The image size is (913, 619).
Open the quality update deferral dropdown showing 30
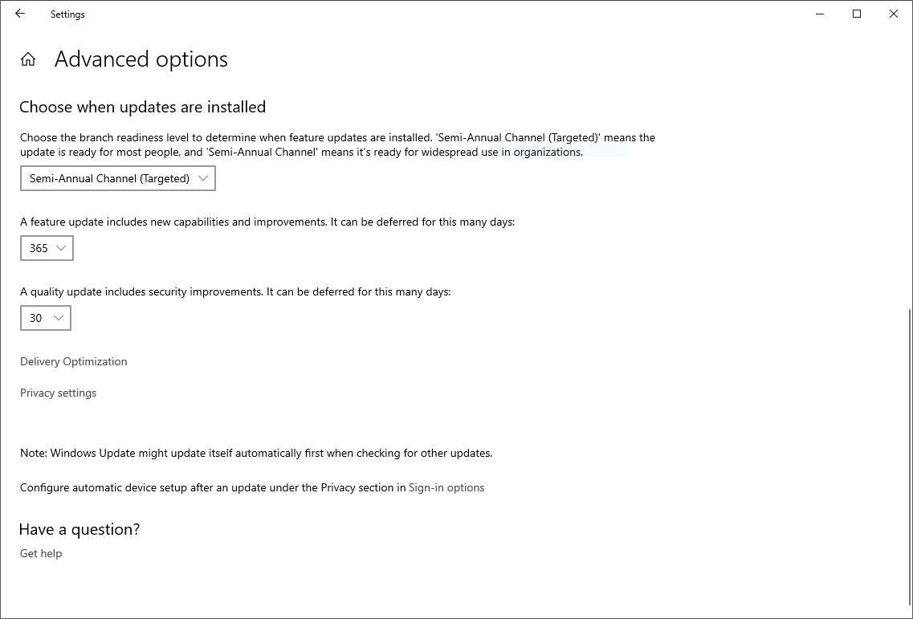(x=45, y=318)
